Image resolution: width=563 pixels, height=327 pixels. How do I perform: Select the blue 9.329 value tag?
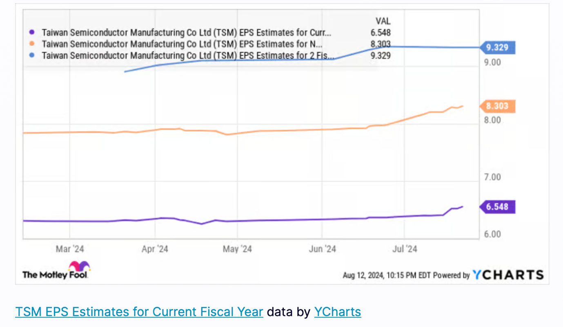pyautogui.click(x=497, y=47)
